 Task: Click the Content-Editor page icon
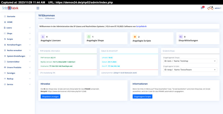point(5,62)
